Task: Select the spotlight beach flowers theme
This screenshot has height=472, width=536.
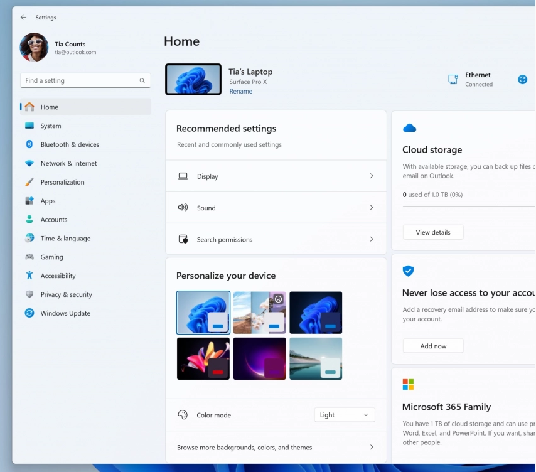Action: pos(259,313)
